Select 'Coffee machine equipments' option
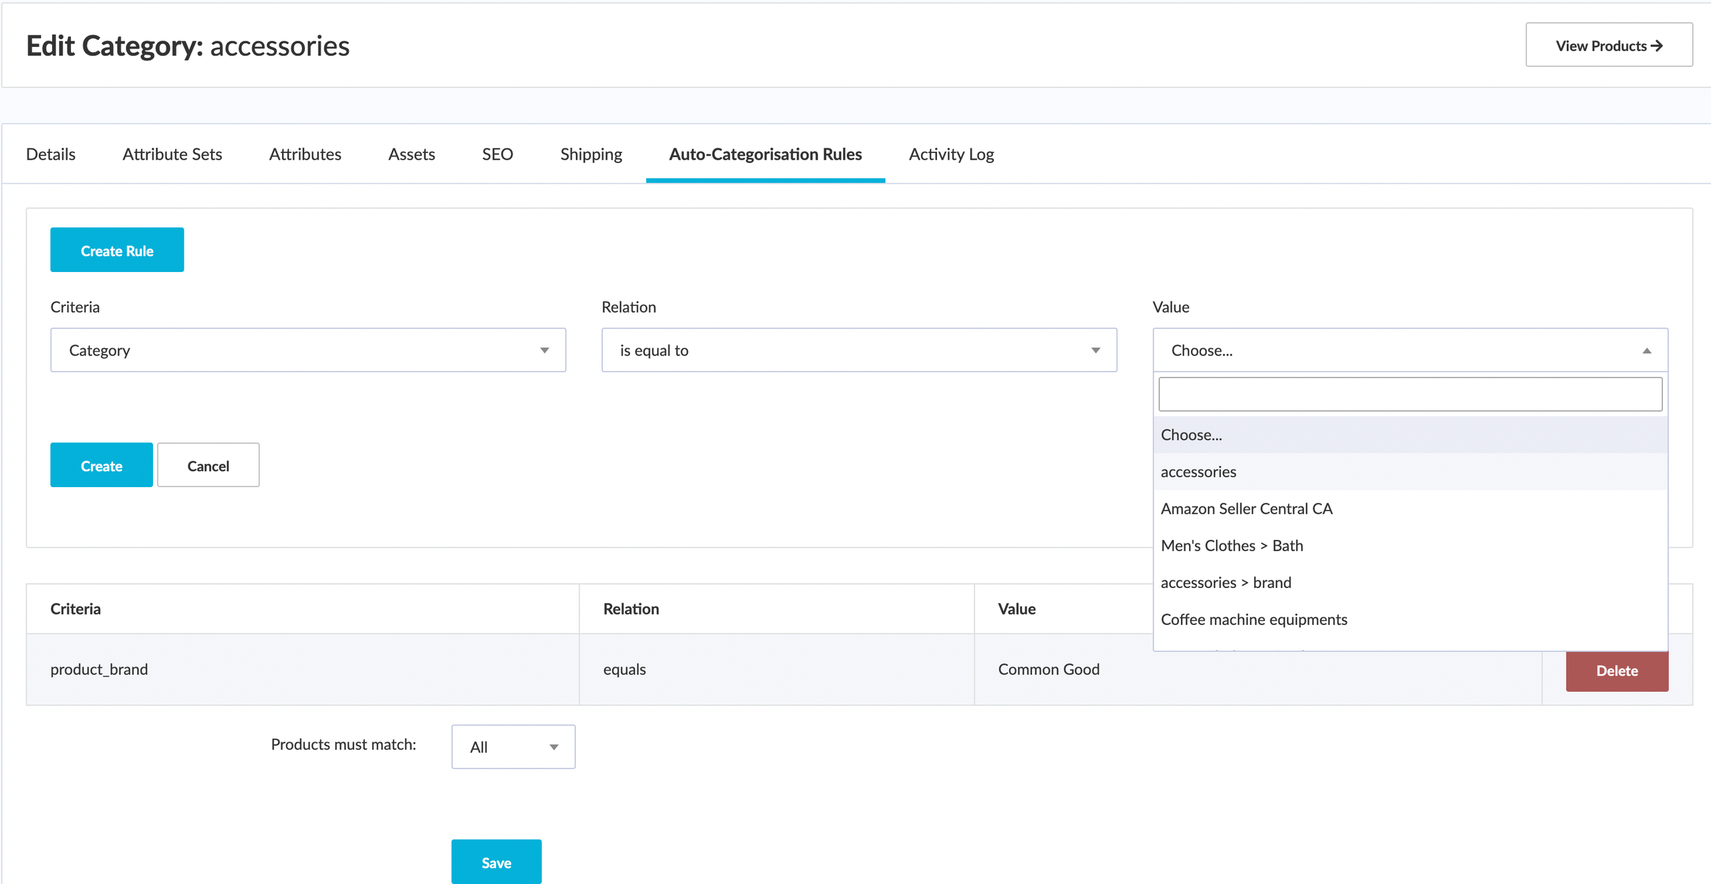Image resolution: width=1711 pixels, height=884 pixels. (x=1254, y=619)
